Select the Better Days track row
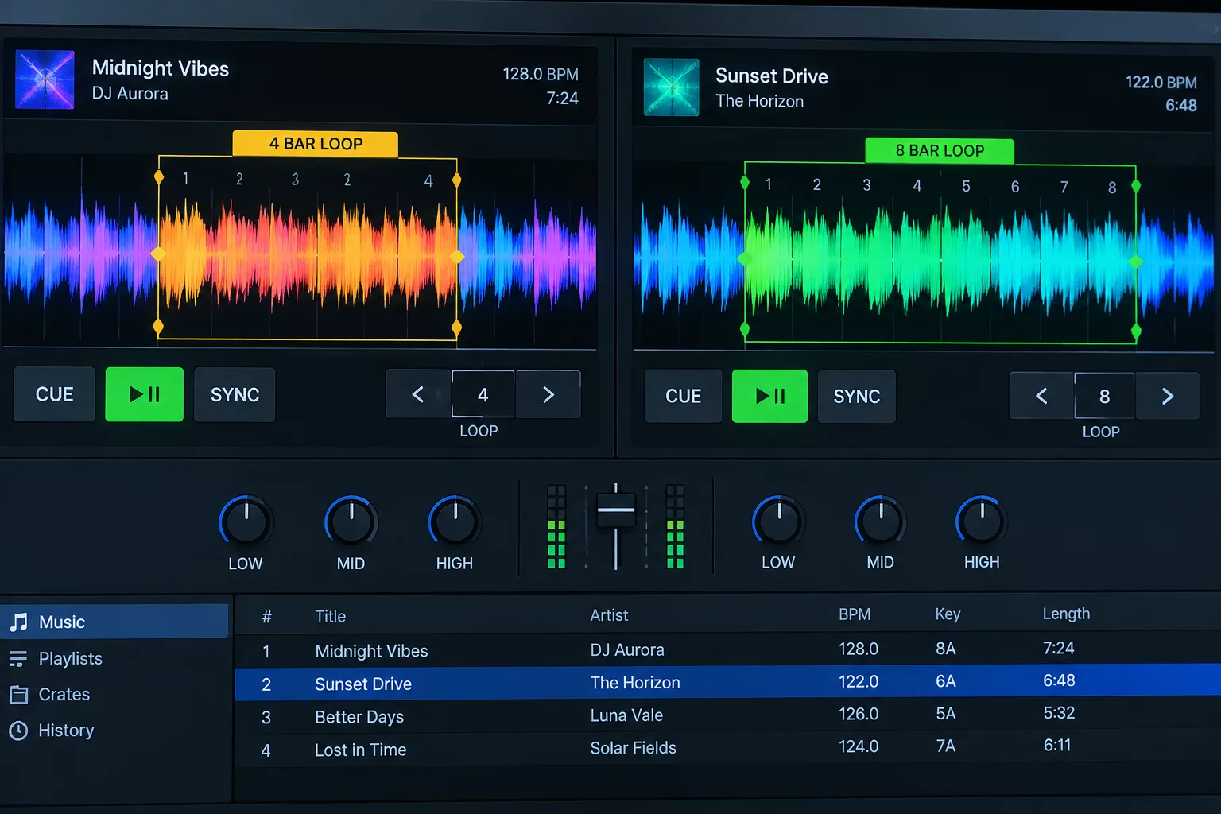 (727, 715)
